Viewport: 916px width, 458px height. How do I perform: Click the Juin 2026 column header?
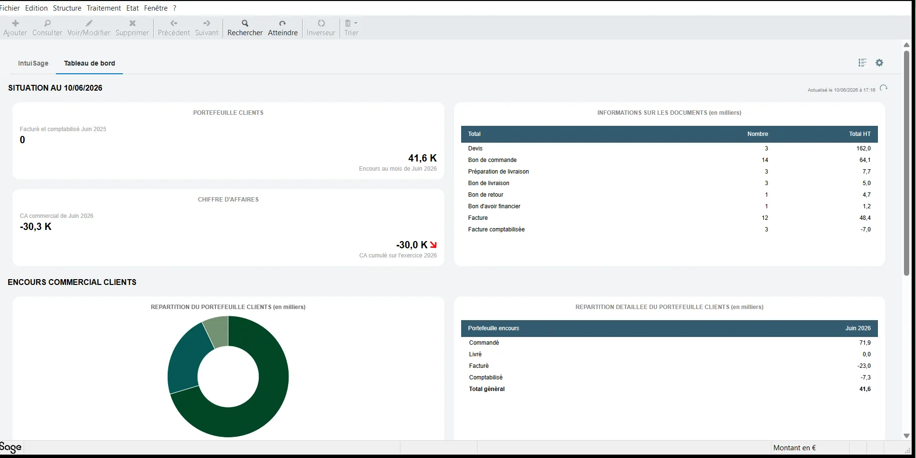coord(858,328)
